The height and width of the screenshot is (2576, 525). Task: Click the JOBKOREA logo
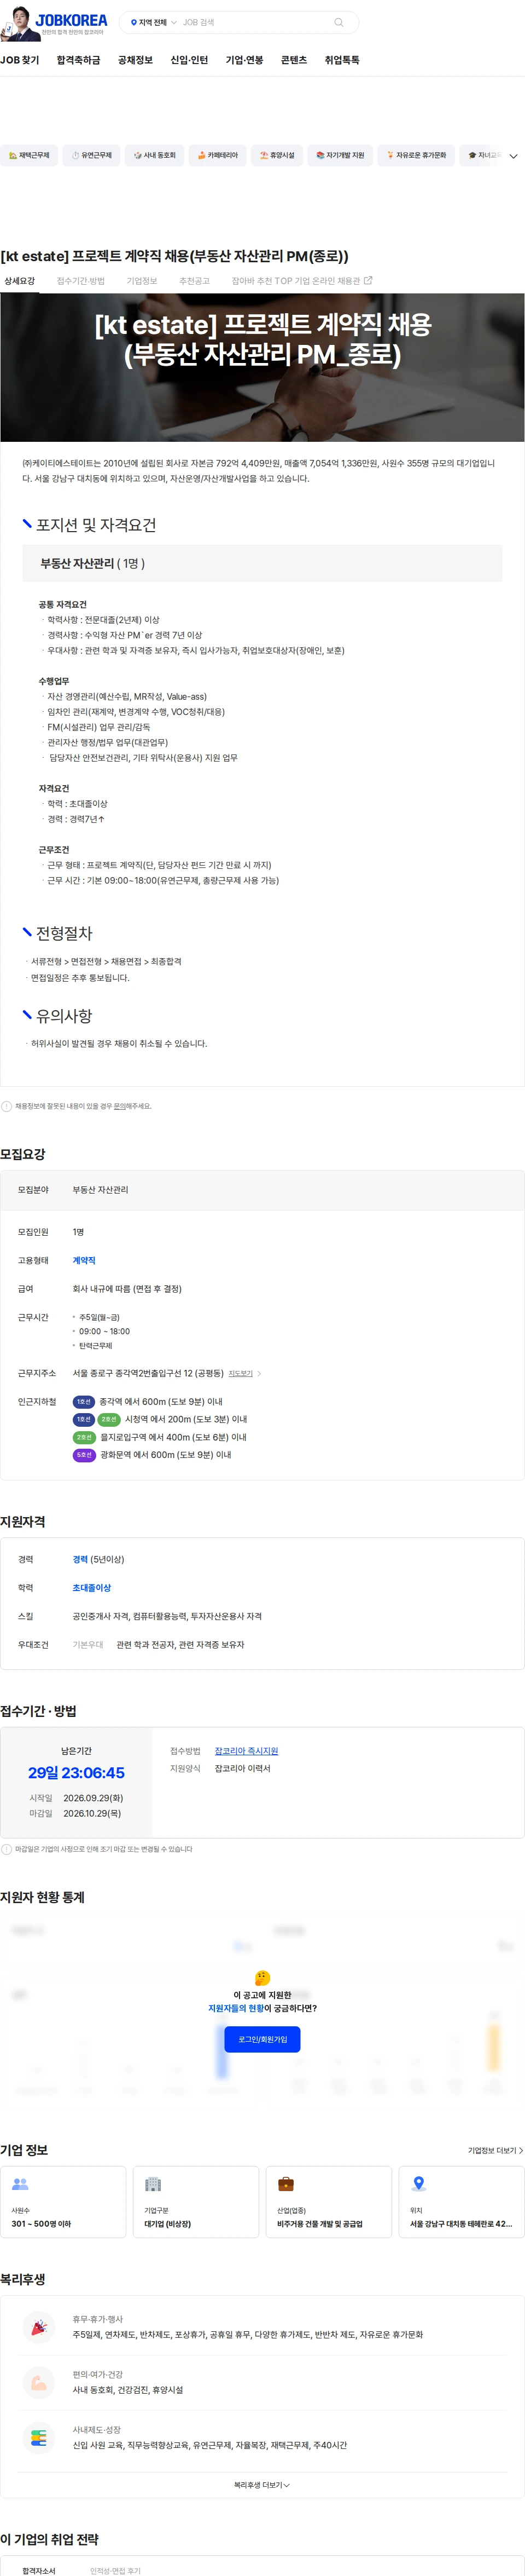click(x=71, y=19)
